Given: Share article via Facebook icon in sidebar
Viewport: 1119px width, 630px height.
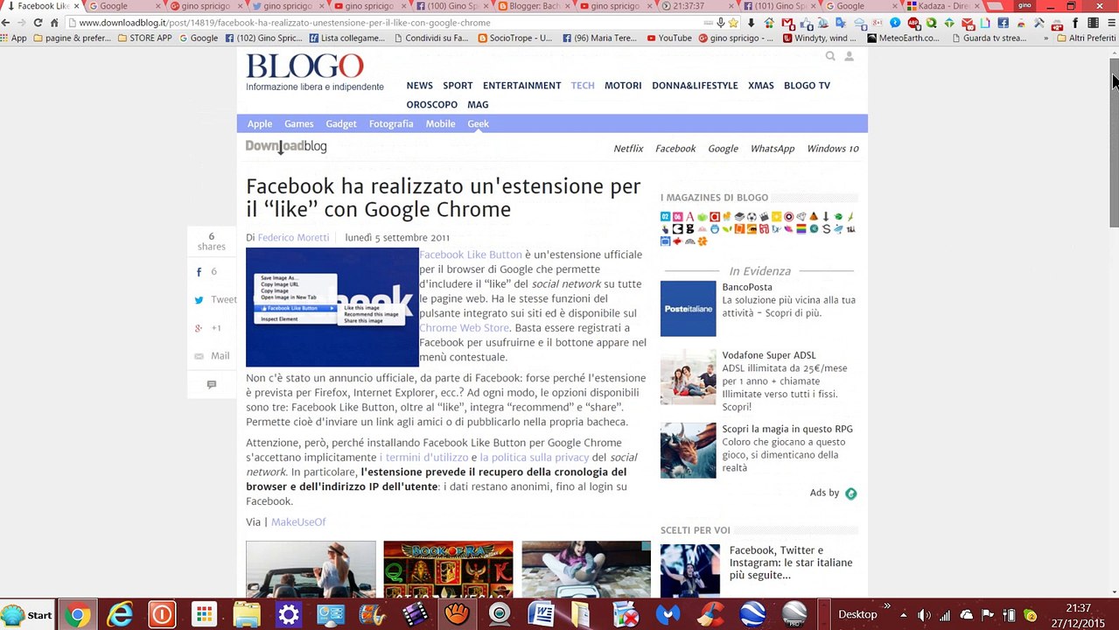Looking at the screenshot, I should click(x=199, y=272).
